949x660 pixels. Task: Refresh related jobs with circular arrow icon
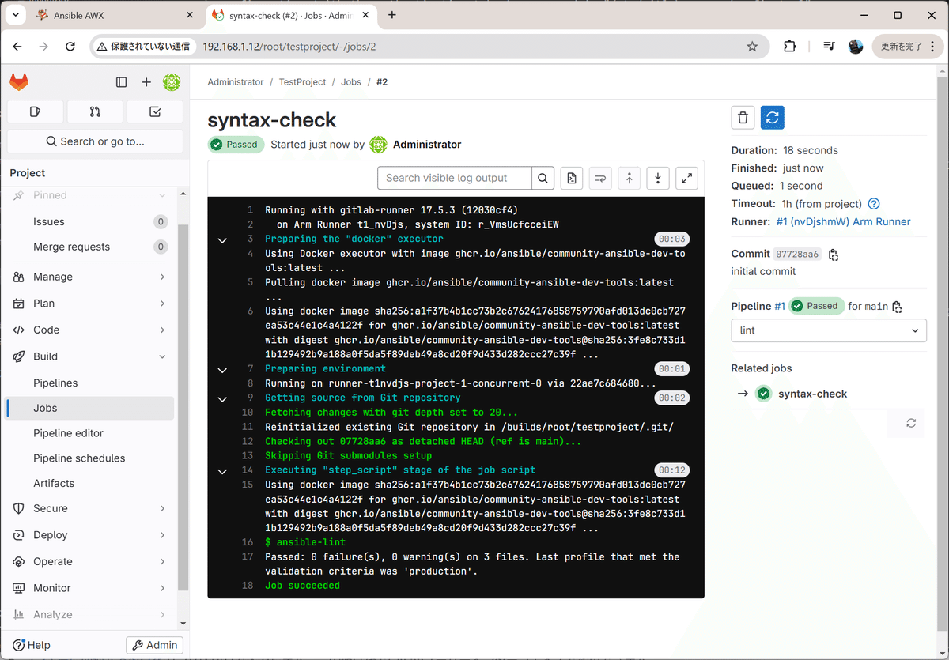click(910, 423)
